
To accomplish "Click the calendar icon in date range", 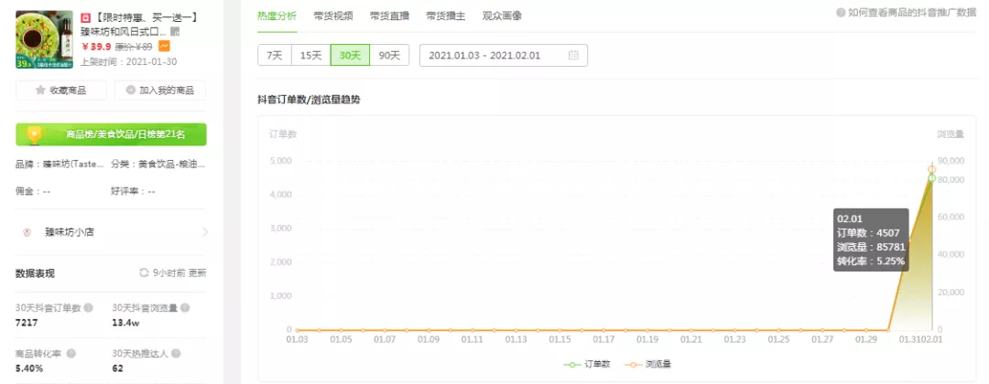I will click(x=573, y=56).
